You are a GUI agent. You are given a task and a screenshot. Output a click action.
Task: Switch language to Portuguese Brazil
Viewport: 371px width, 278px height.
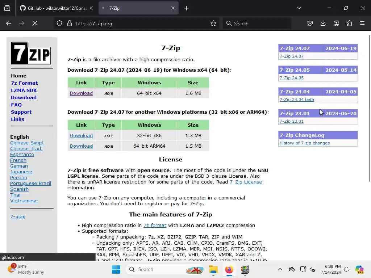coord(30,184)
